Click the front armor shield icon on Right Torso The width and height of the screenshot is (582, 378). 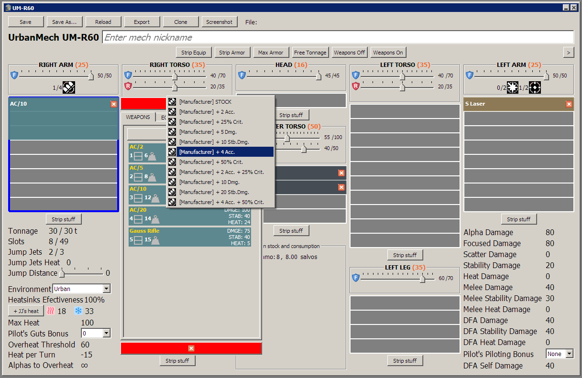click(x=128, y=75)
